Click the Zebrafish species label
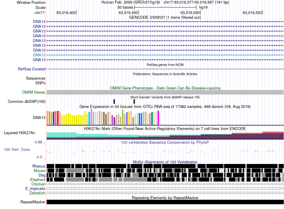Screen dimensions: 284x209 click(37, 193)
